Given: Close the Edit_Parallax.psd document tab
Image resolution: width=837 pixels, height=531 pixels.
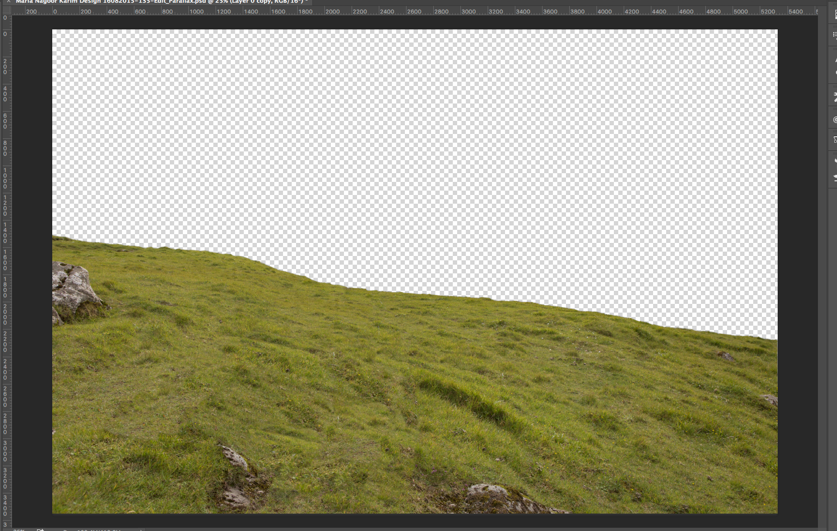Looking at the screenshot, I should pyautogui.click(x=8, y=2).
